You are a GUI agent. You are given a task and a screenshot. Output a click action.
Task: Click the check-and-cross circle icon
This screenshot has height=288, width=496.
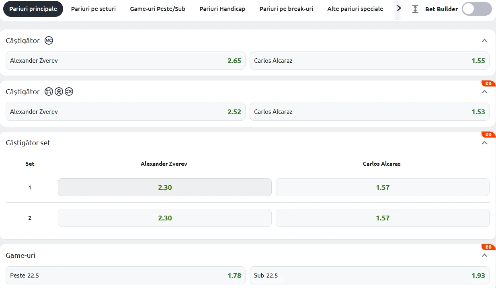tap(69, 92)
